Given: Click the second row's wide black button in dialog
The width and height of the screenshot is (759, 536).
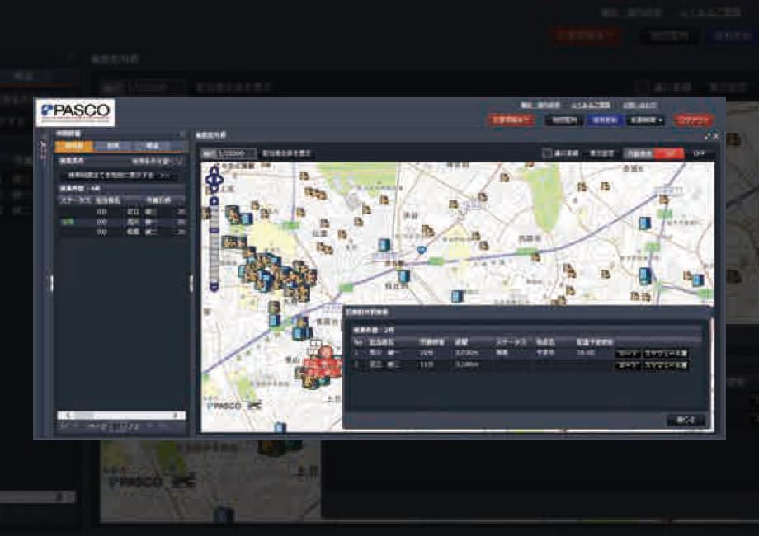Looking at the screenshot, I should click(666, 365).
